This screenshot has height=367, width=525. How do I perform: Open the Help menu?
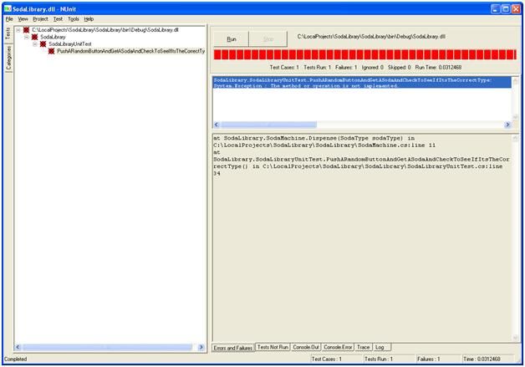tap(89, 19)
